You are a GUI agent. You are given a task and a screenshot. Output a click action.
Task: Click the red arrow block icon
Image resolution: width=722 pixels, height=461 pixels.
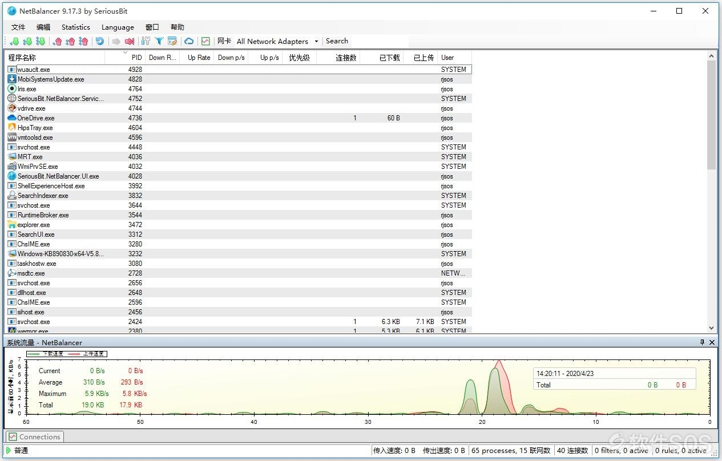tap(130, 41)
